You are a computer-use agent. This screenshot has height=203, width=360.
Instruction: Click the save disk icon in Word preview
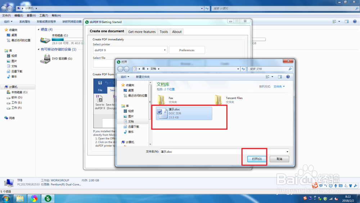(100, 83)
